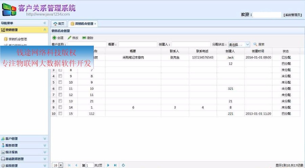This screenshot has width=305, height=168.
Task: Click creator cell Jack
Action: pyautogui.click(x=230, y=57)
